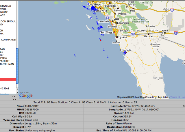
Task: Click the ship cluster at Ensenada harbor
Action: pos(125,53)
